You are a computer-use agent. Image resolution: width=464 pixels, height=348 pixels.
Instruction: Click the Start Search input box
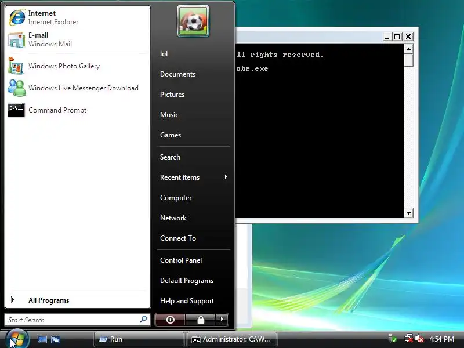point(78,320)
